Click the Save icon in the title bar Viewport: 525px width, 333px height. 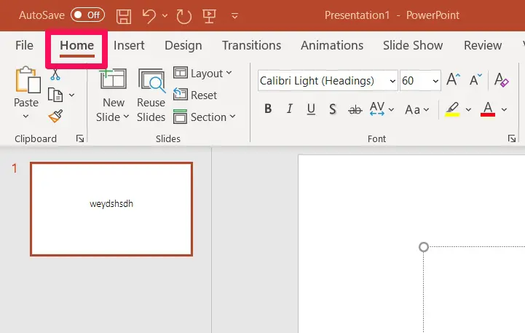tap(124, 16)
